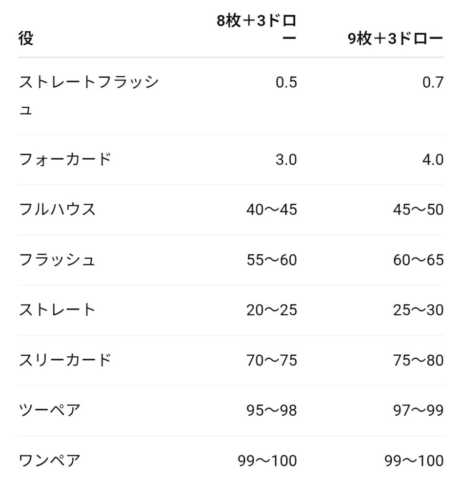Select the ストレート row label
The width and height of the screenshot is (462, 499).
point(57,310)
